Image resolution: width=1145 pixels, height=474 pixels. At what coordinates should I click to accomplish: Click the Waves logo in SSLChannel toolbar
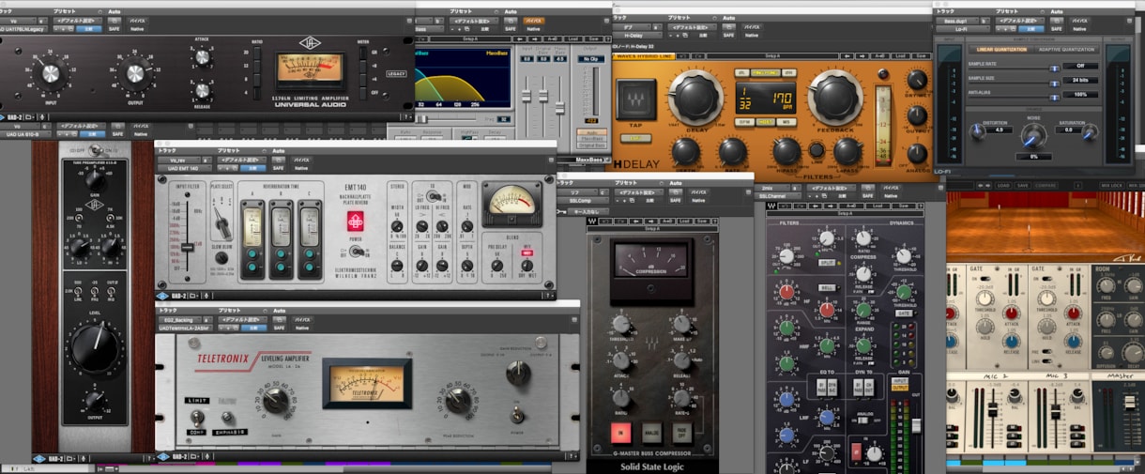coord(771,206)
